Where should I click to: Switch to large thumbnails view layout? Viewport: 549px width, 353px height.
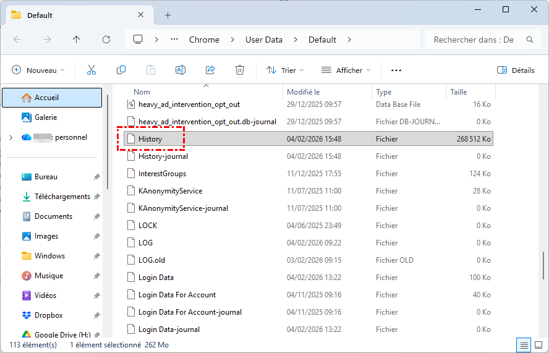click(x=538, y=344)
